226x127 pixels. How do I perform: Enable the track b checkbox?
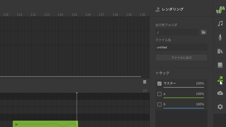tap(159, 104)
